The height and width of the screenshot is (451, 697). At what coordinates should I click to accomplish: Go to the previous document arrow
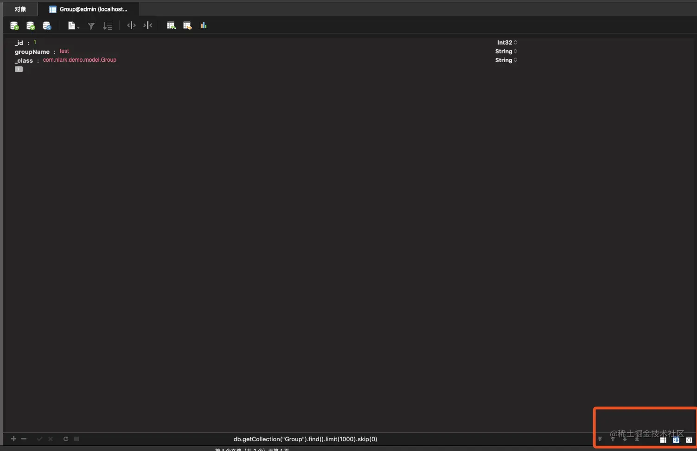(613, 439)
